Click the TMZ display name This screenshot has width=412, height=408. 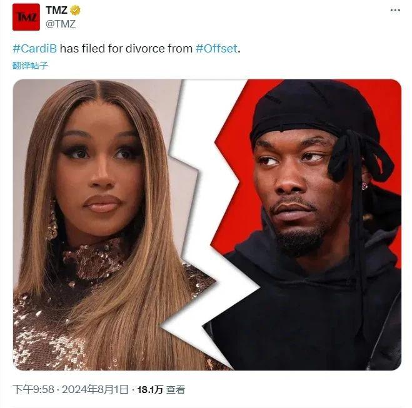(56, 10)
